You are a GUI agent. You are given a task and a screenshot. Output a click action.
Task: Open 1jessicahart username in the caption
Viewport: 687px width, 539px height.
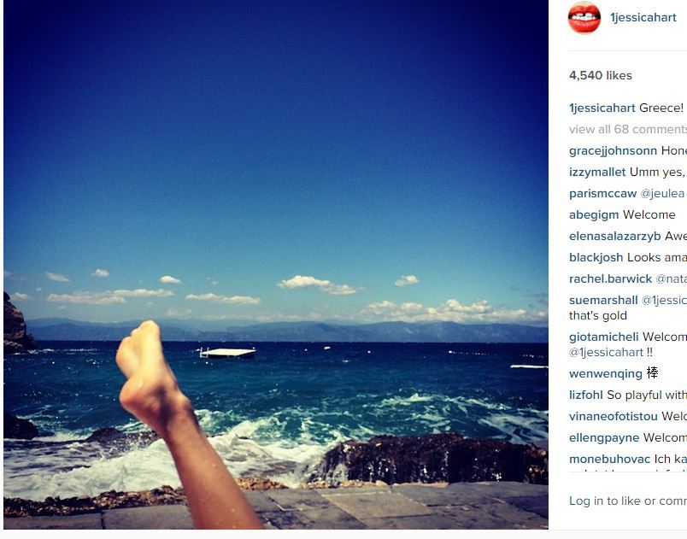click(x=602, y=108)
